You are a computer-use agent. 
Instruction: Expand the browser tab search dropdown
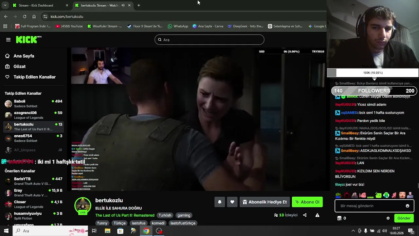(5, 5)
